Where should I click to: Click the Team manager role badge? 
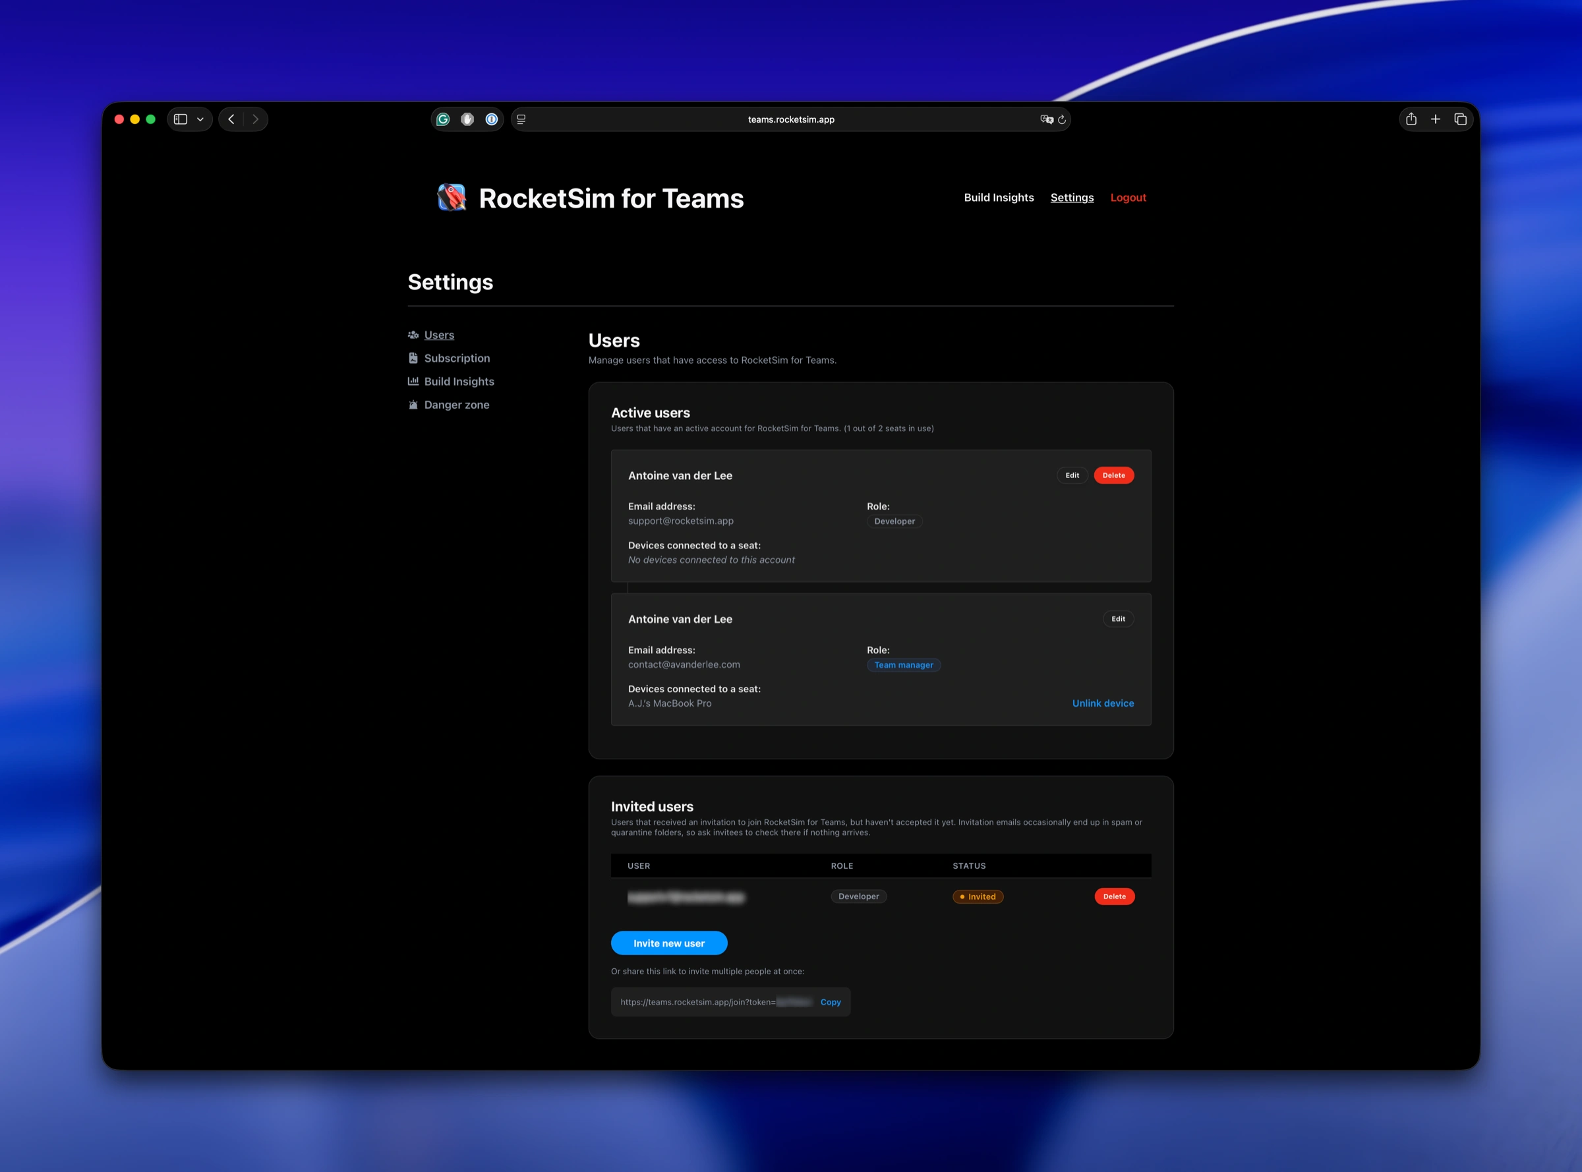click(x=903, y=664)
